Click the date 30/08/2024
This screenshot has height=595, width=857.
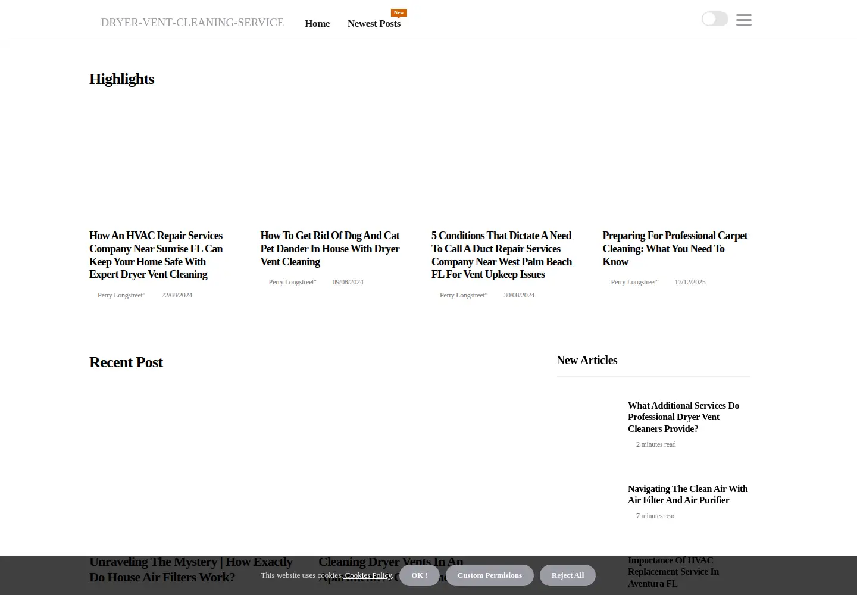click(x=519, y=295)
